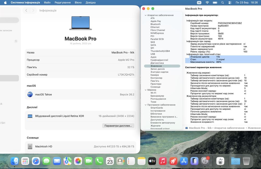261x169 pixels.
Task: Open Downloads folder in the Dock
Action: [x=235, y=161]
